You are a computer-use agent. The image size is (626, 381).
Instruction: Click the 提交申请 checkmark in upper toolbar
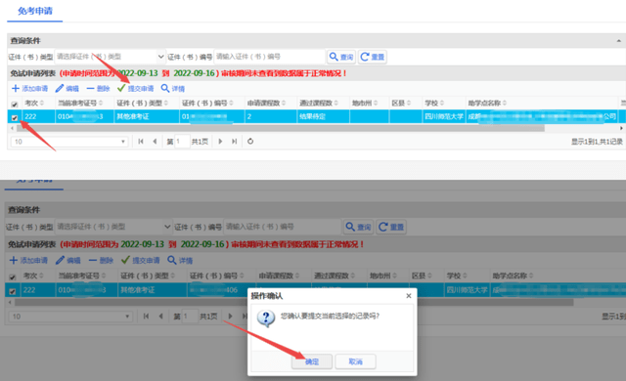click(x=121, y=88)
